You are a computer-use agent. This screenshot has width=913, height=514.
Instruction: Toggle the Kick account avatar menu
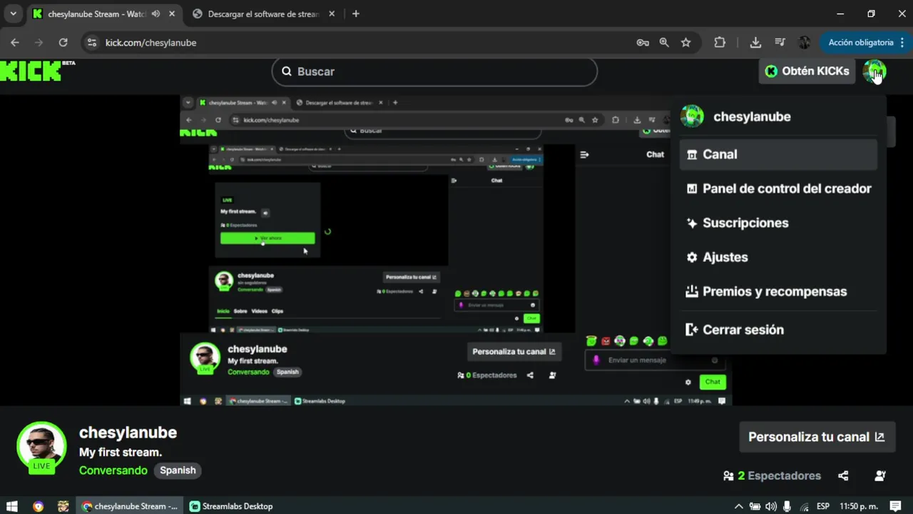(x=874, y=71)
